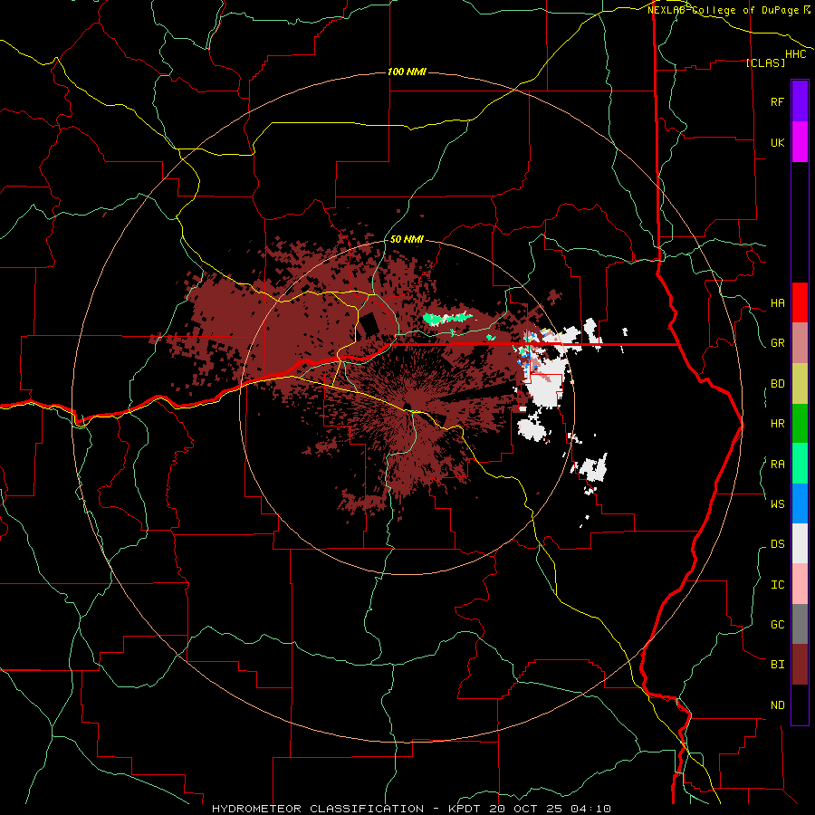Click the yellow BD legend color swatch

pos(800,384)
